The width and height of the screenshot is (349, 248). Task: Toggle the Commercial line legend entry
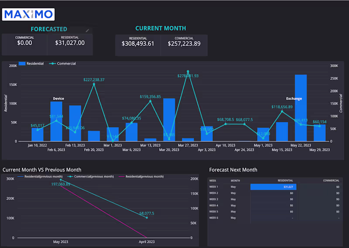pos(62,63)
